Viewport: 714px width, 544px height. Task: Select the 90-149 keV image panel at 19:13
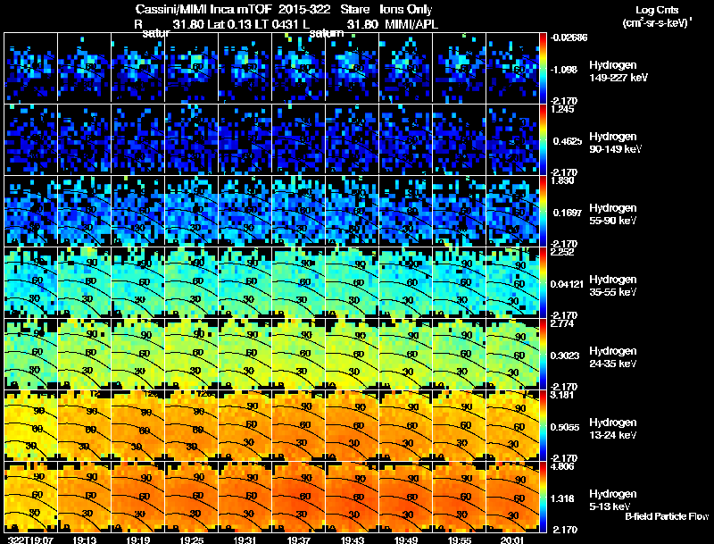click(84, 139)
